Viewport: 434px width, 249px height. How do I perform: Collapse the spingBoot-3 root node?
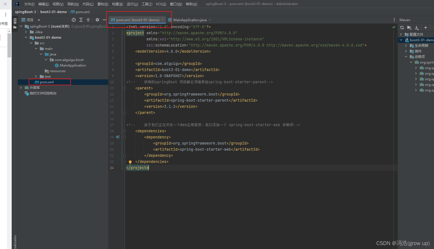click(x=21, y=26)
